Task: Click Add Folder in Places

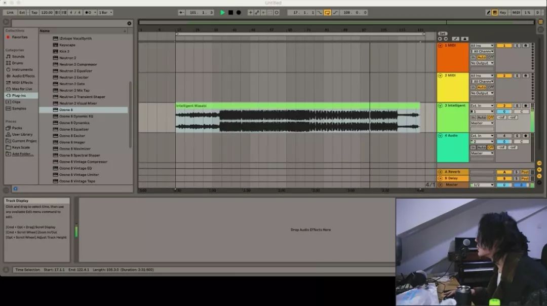Action: tap(23, 154)
